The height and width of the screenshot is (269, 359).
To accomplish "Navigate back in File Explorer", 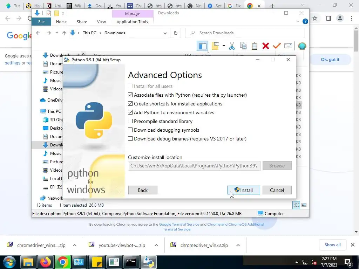I will pos(38,33).
